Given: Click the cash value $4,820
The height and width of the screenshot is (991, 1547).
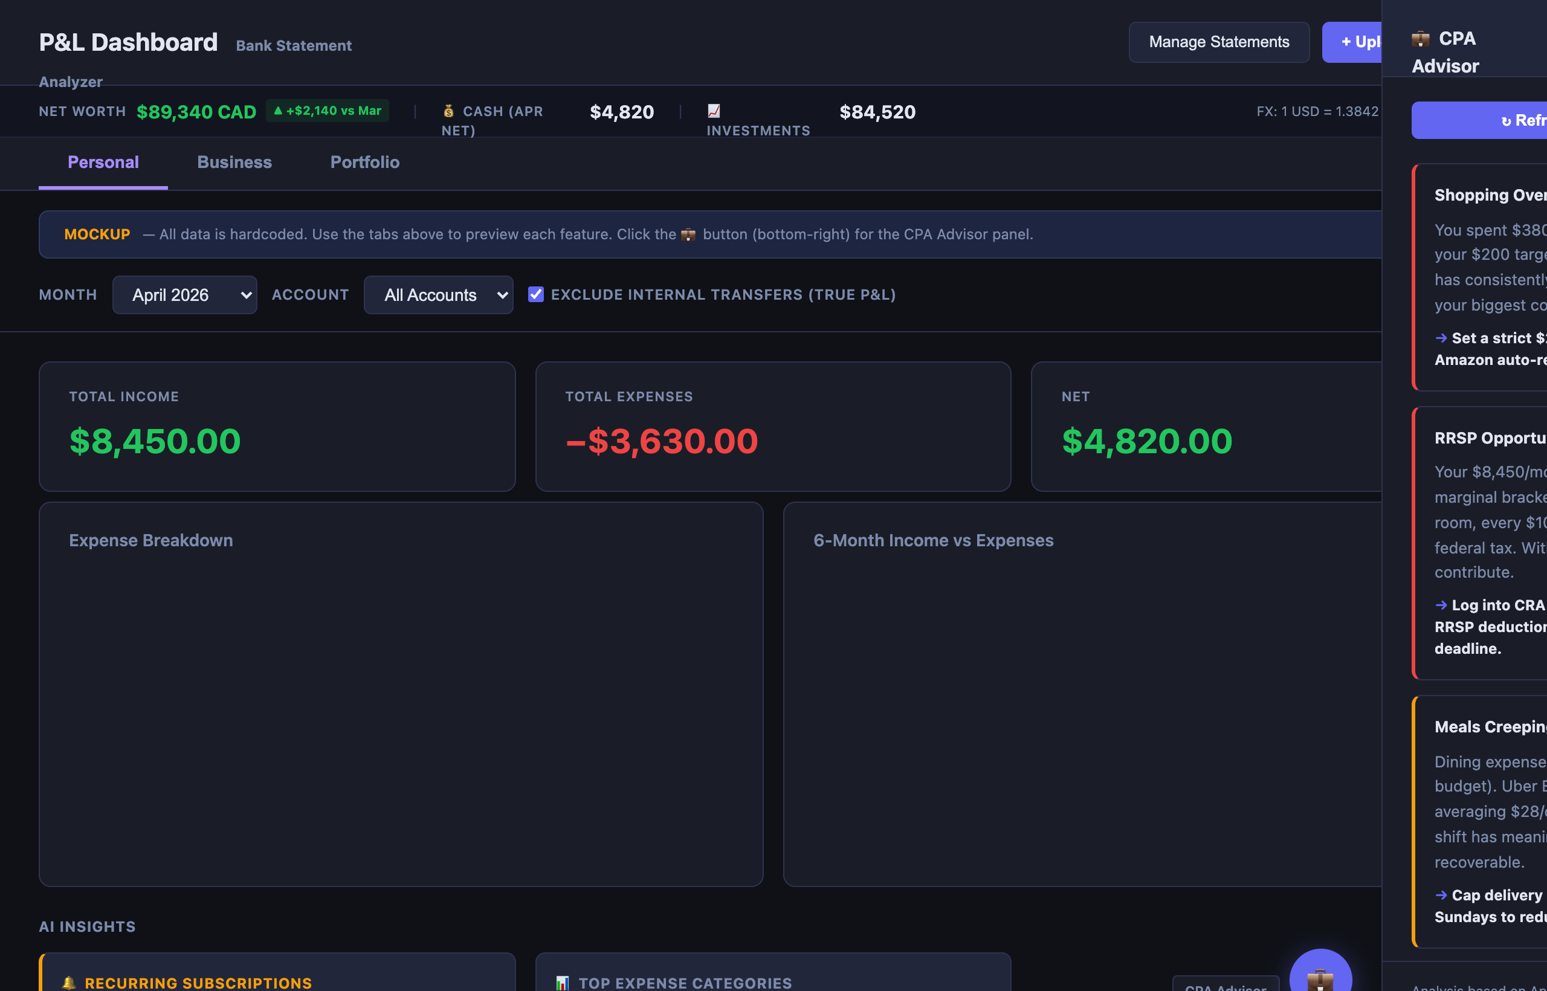Looking at the screenshot, I should (622, 112).
